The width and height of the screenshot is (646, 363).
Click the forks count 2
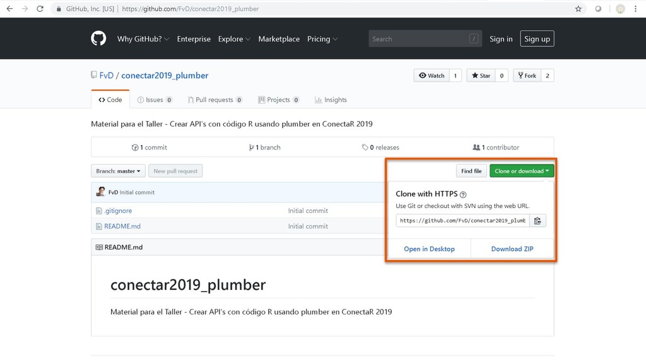click(x=548, y=76)
